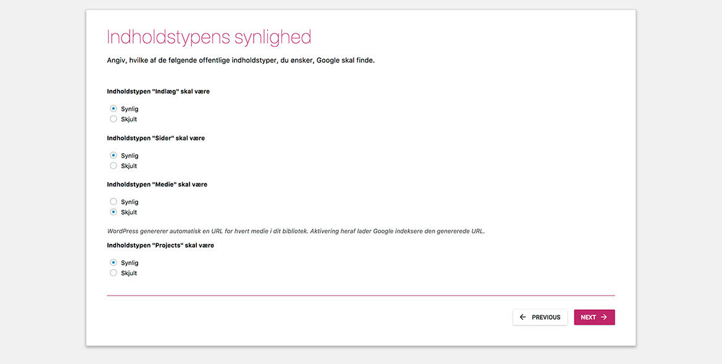Click the label Indholdstypen "Medie" skal være
Image resolution: width=722 pixels, height=364 pixels.
[157, 184]
